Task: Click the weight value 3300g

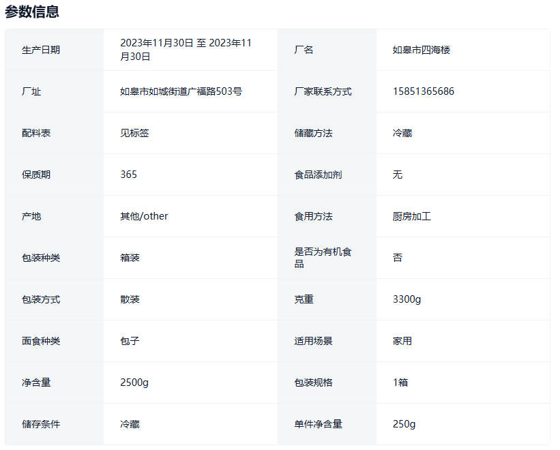Action: (407, 299)
